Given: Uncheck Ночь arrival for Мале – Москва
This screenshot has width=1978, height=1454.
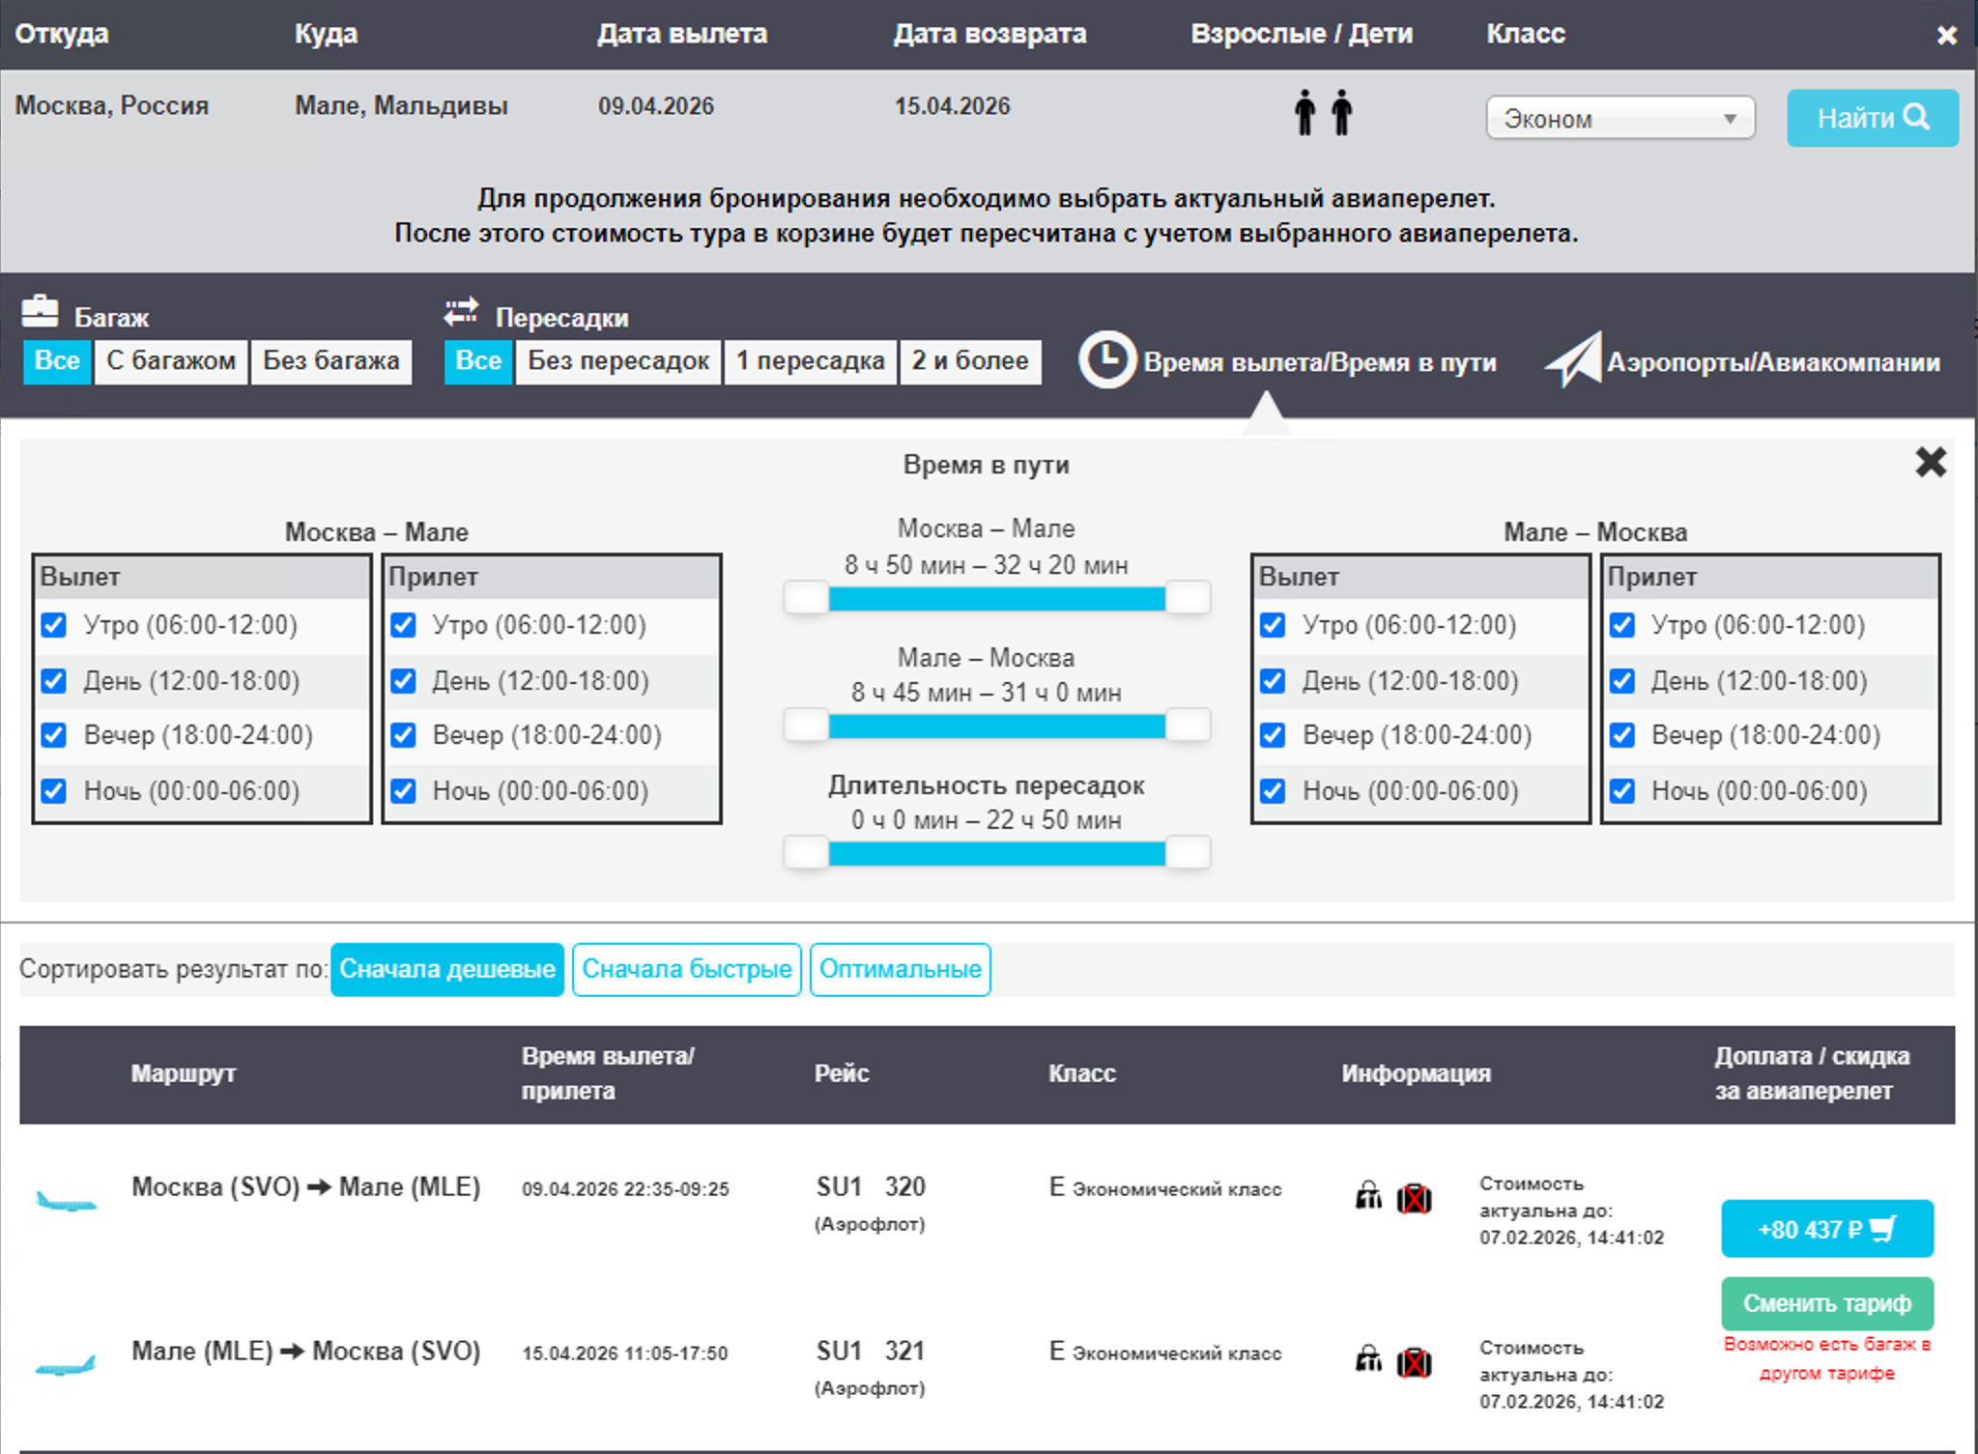Looking at the screenshot, I should [x=1622, y=791].
